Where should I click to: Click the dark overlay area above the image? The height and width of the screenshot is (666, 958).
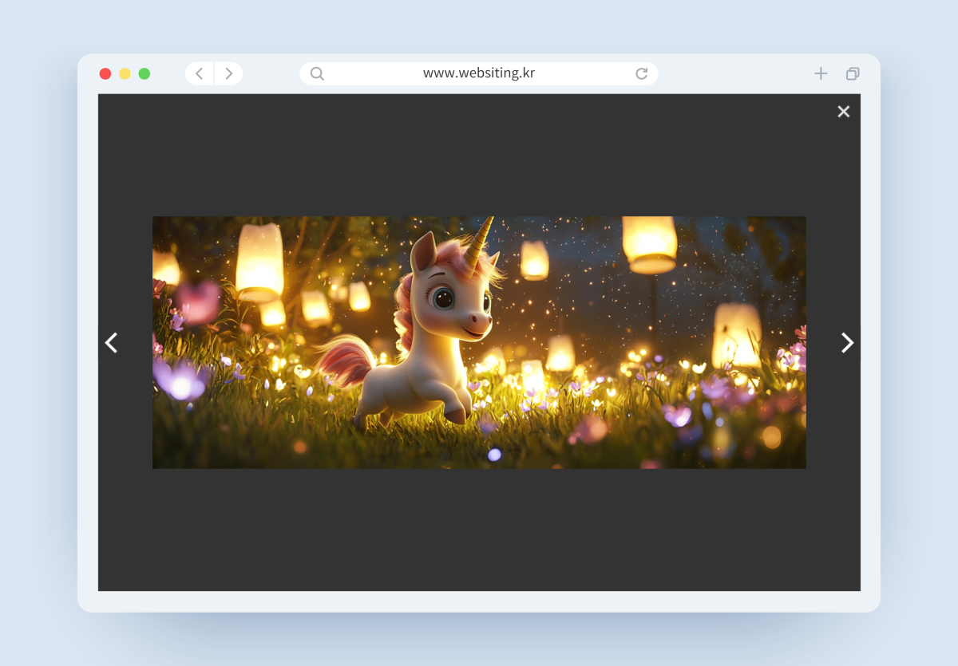click(479, 156)
